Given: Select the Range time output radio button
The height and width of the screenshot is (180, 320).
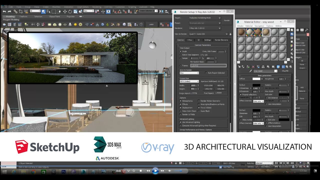Looking at the screenshot, I should (181, 58).
